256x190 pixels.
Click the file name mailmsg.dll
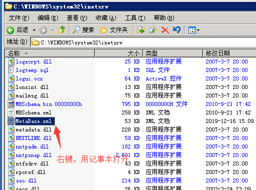32,95
